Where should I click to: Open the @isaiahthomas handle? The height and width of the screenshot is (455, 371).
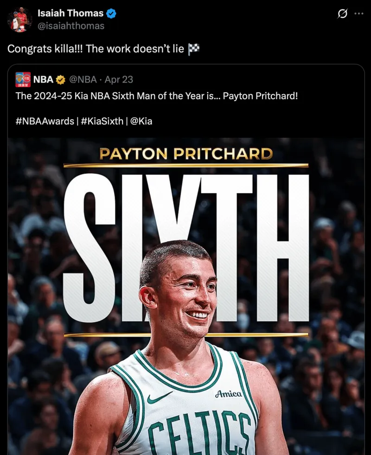click(x=71, y=26)
